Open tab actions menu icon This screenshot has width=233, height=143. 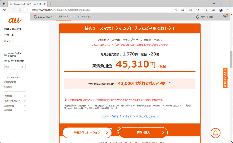pyautogui.click(x=4, y=4)
